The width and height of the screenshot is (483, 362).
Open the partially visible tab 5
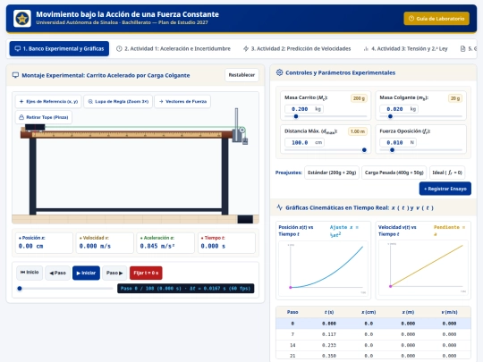pos(469,48)
